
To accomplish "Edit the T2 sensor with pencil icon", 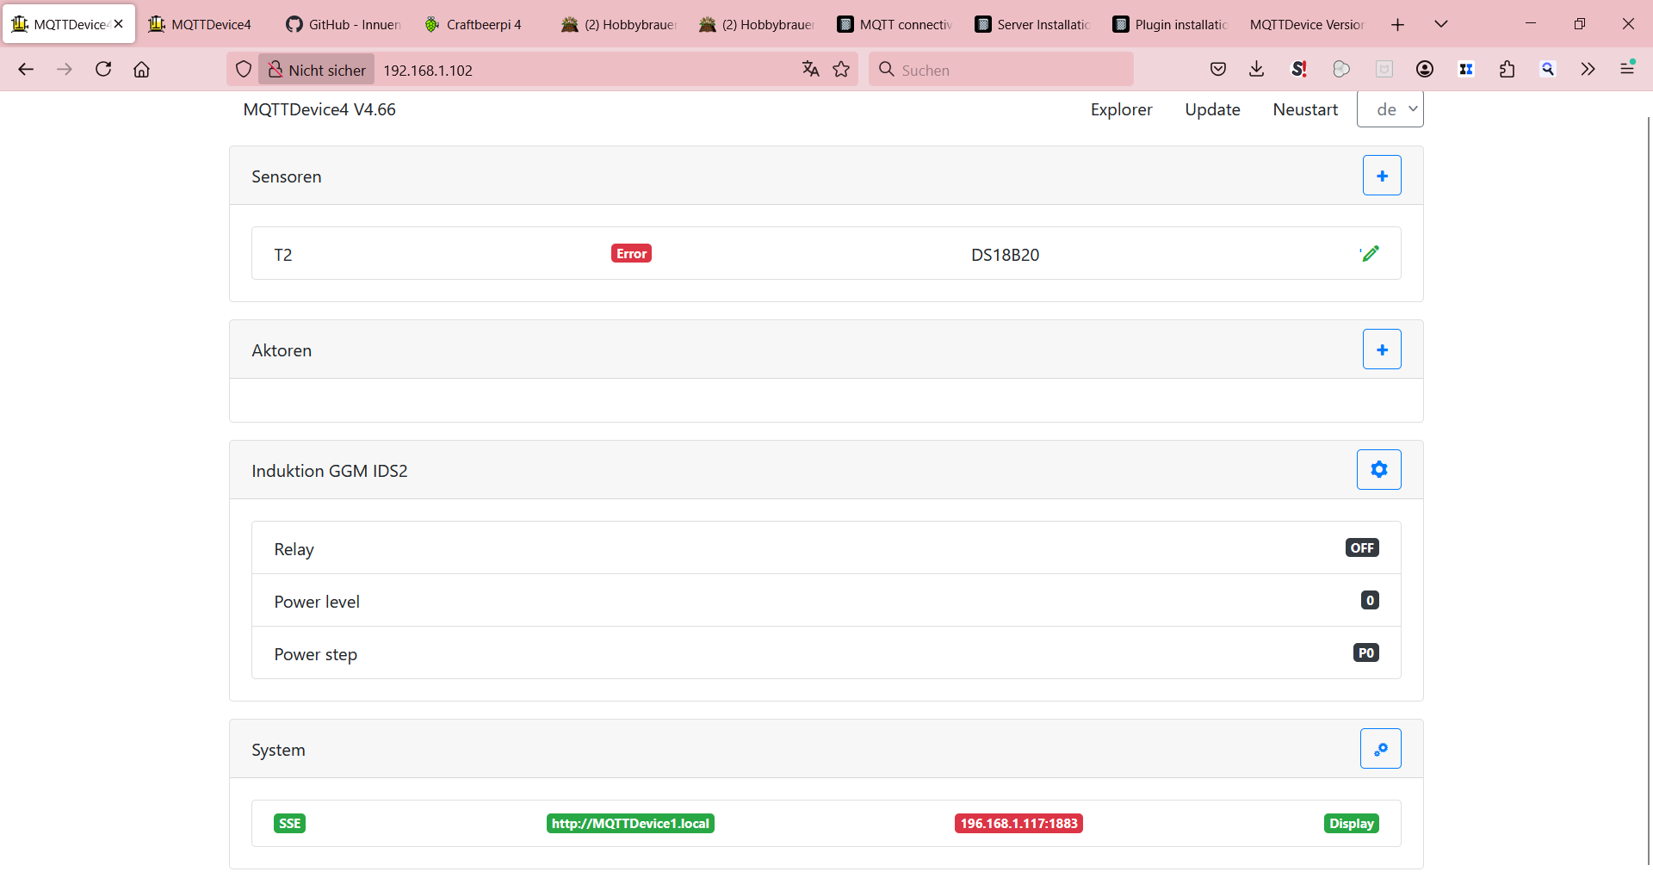I will [x=1370, y=253].
